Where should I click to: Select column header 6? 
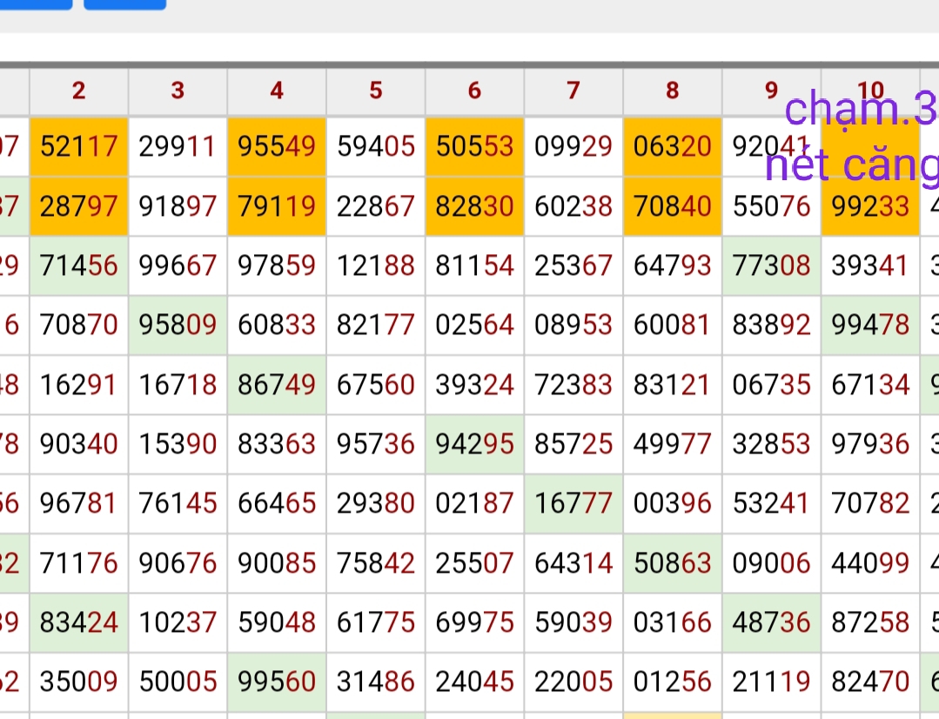click(474, 91)
